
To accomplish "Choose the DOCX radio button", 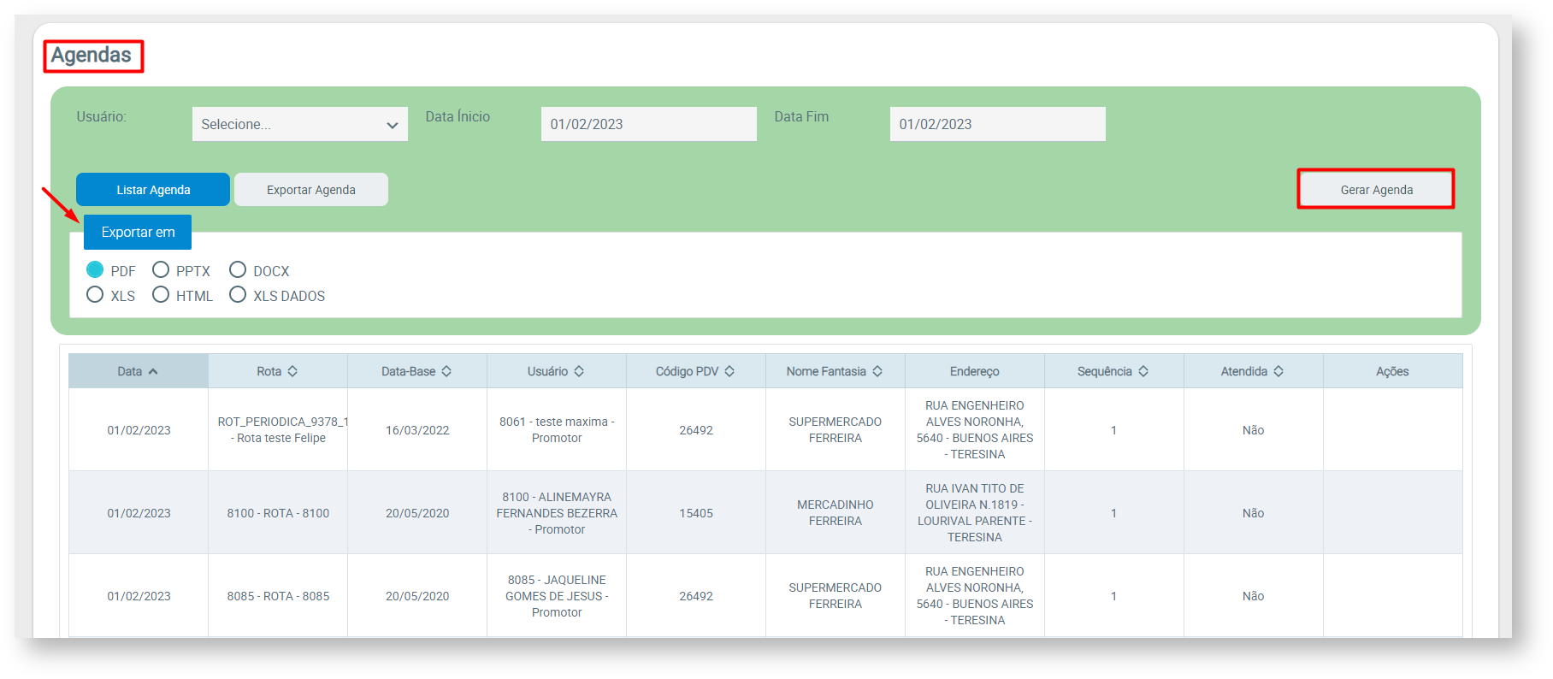I will 238,270.
